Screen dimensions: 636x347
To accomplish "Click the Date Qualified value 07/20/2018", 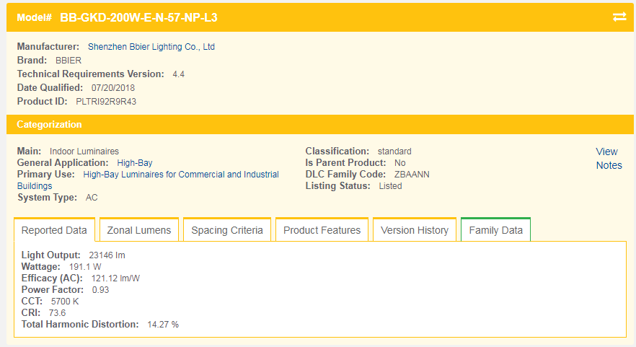I will click(113, 88).
